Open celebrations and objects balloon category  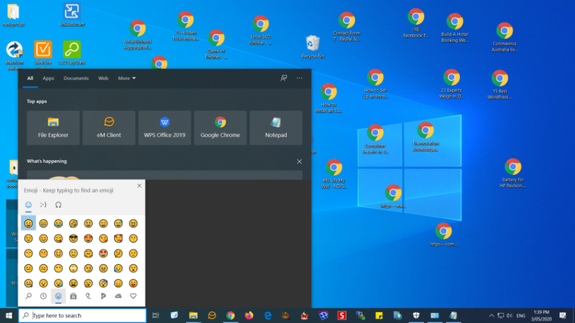88,296
